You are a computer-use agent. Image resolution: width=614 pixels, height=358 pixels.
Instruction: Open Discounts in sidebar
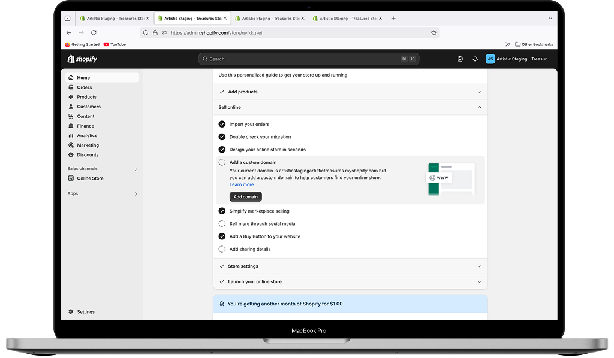click(102, 155)
